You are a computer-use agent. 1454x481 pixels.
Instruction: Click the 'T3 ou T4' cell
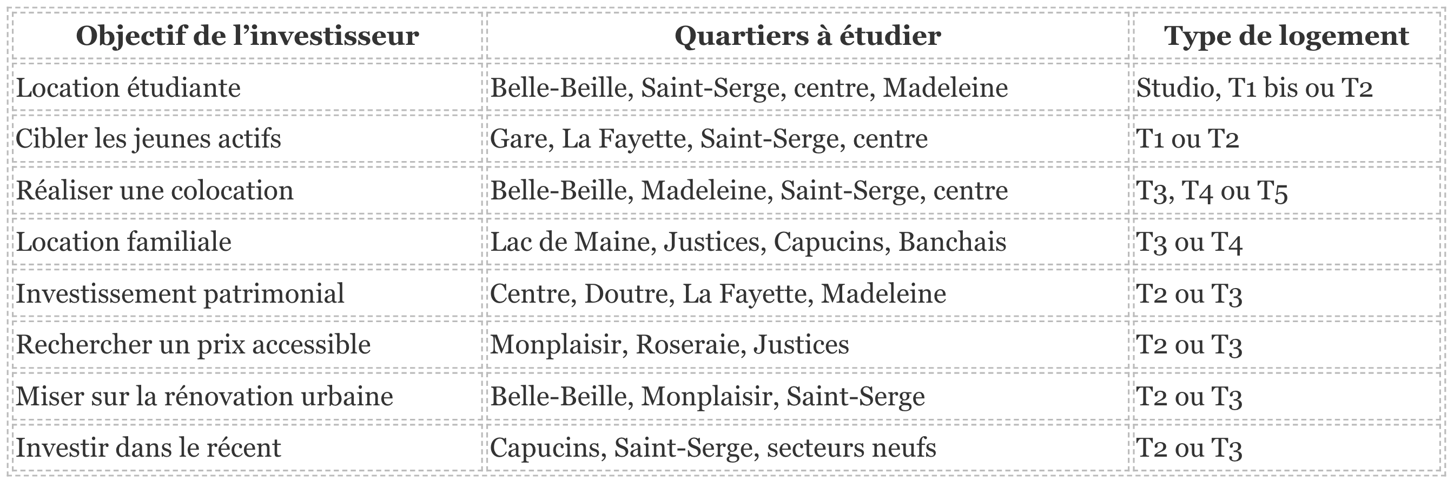click(1287, 242)
